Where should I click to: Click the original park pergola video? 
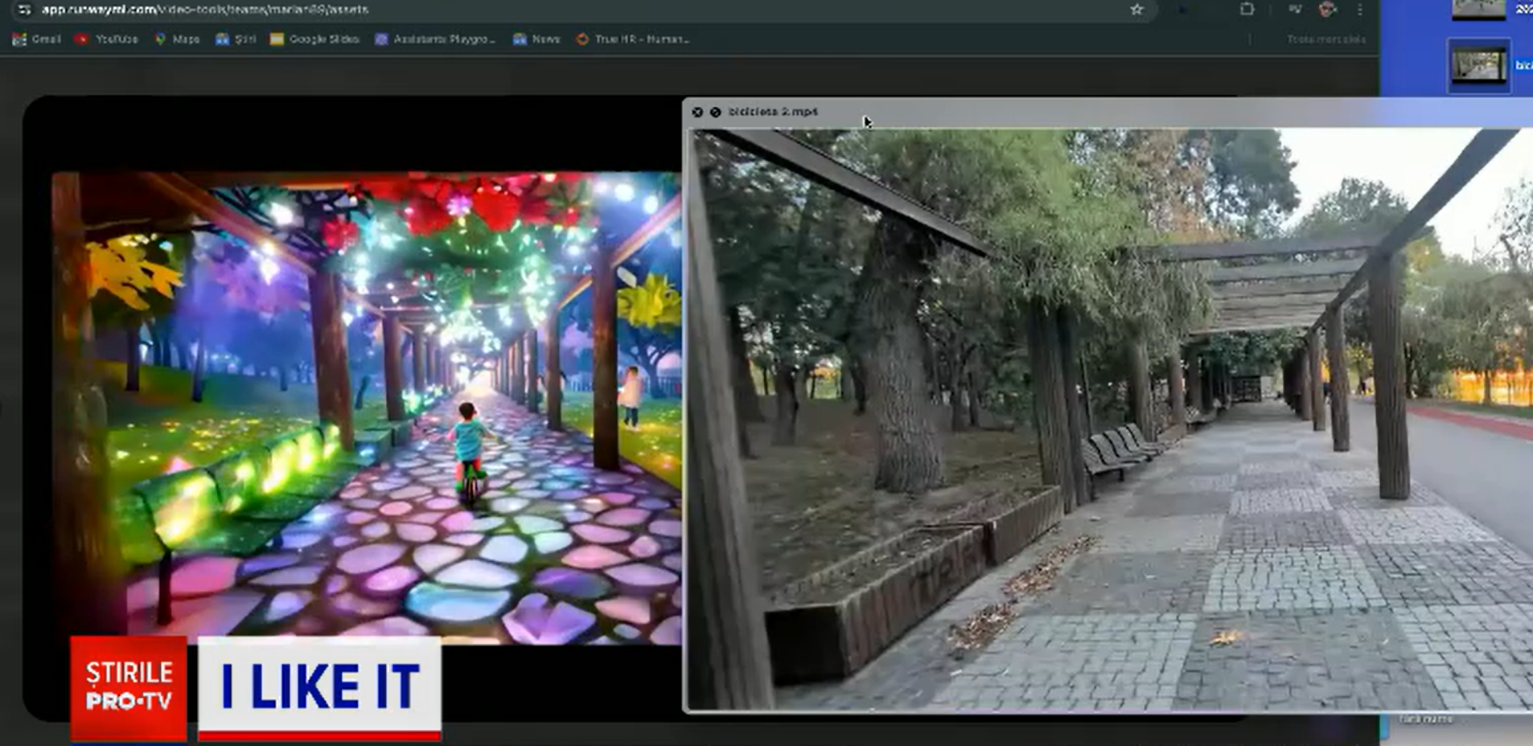tap(1110, 418)
